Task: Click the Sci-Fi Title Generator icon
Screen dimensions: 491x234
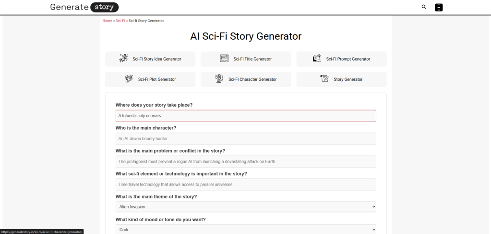Action: click(x=224, y=58)
